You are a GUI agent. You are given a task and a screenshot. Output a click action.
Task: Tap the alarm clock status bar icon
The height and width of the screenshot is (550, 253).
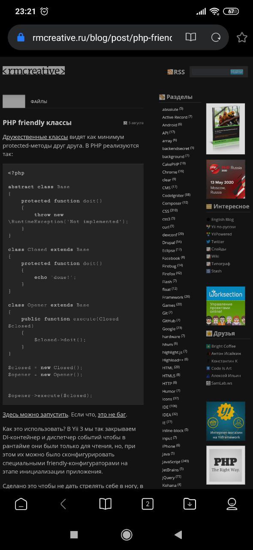[x=44, y=12]
